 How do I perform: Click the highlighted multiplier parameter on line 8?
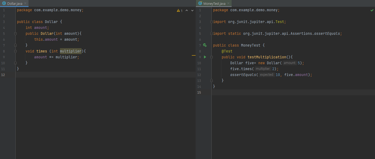(70, 51)
